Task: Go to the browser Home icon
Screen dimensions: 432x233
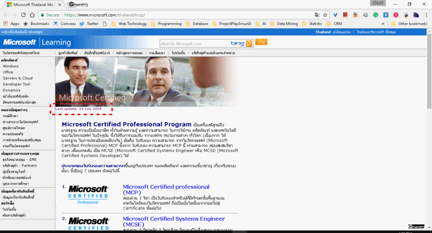Action: click(32, 15)
